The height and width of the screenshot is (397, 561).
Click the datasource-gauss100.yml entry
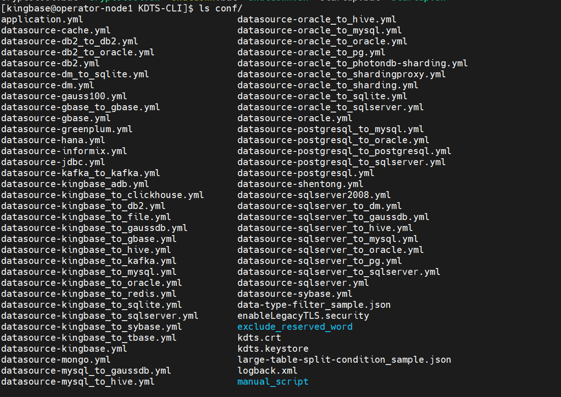(x=64, y=97)
